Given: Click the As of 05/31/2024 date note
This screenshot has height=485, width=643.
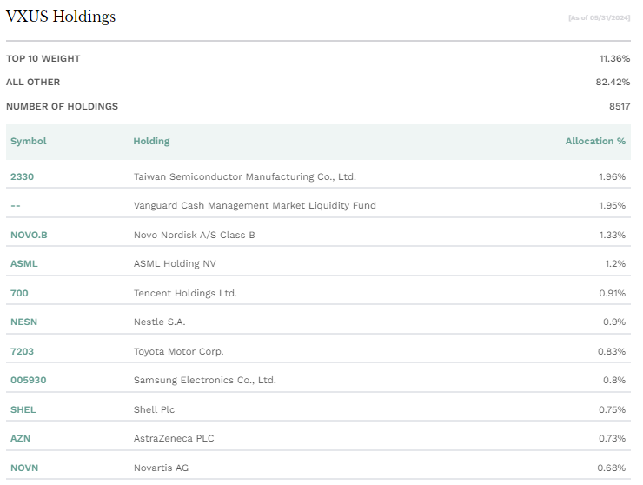Looking at the screenshot, I should tap(600, 17).
